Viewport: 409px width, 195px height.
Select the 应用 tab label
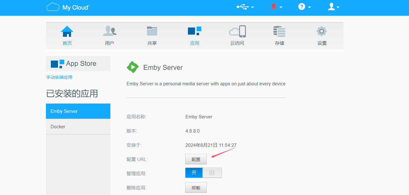point(194,43)
